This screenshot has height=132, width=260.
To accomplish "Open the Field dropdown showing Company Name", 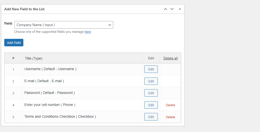I will pyautogui.click(x=64, y=25).
